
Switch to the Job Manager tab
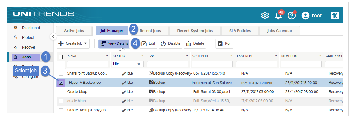point(112,31)
